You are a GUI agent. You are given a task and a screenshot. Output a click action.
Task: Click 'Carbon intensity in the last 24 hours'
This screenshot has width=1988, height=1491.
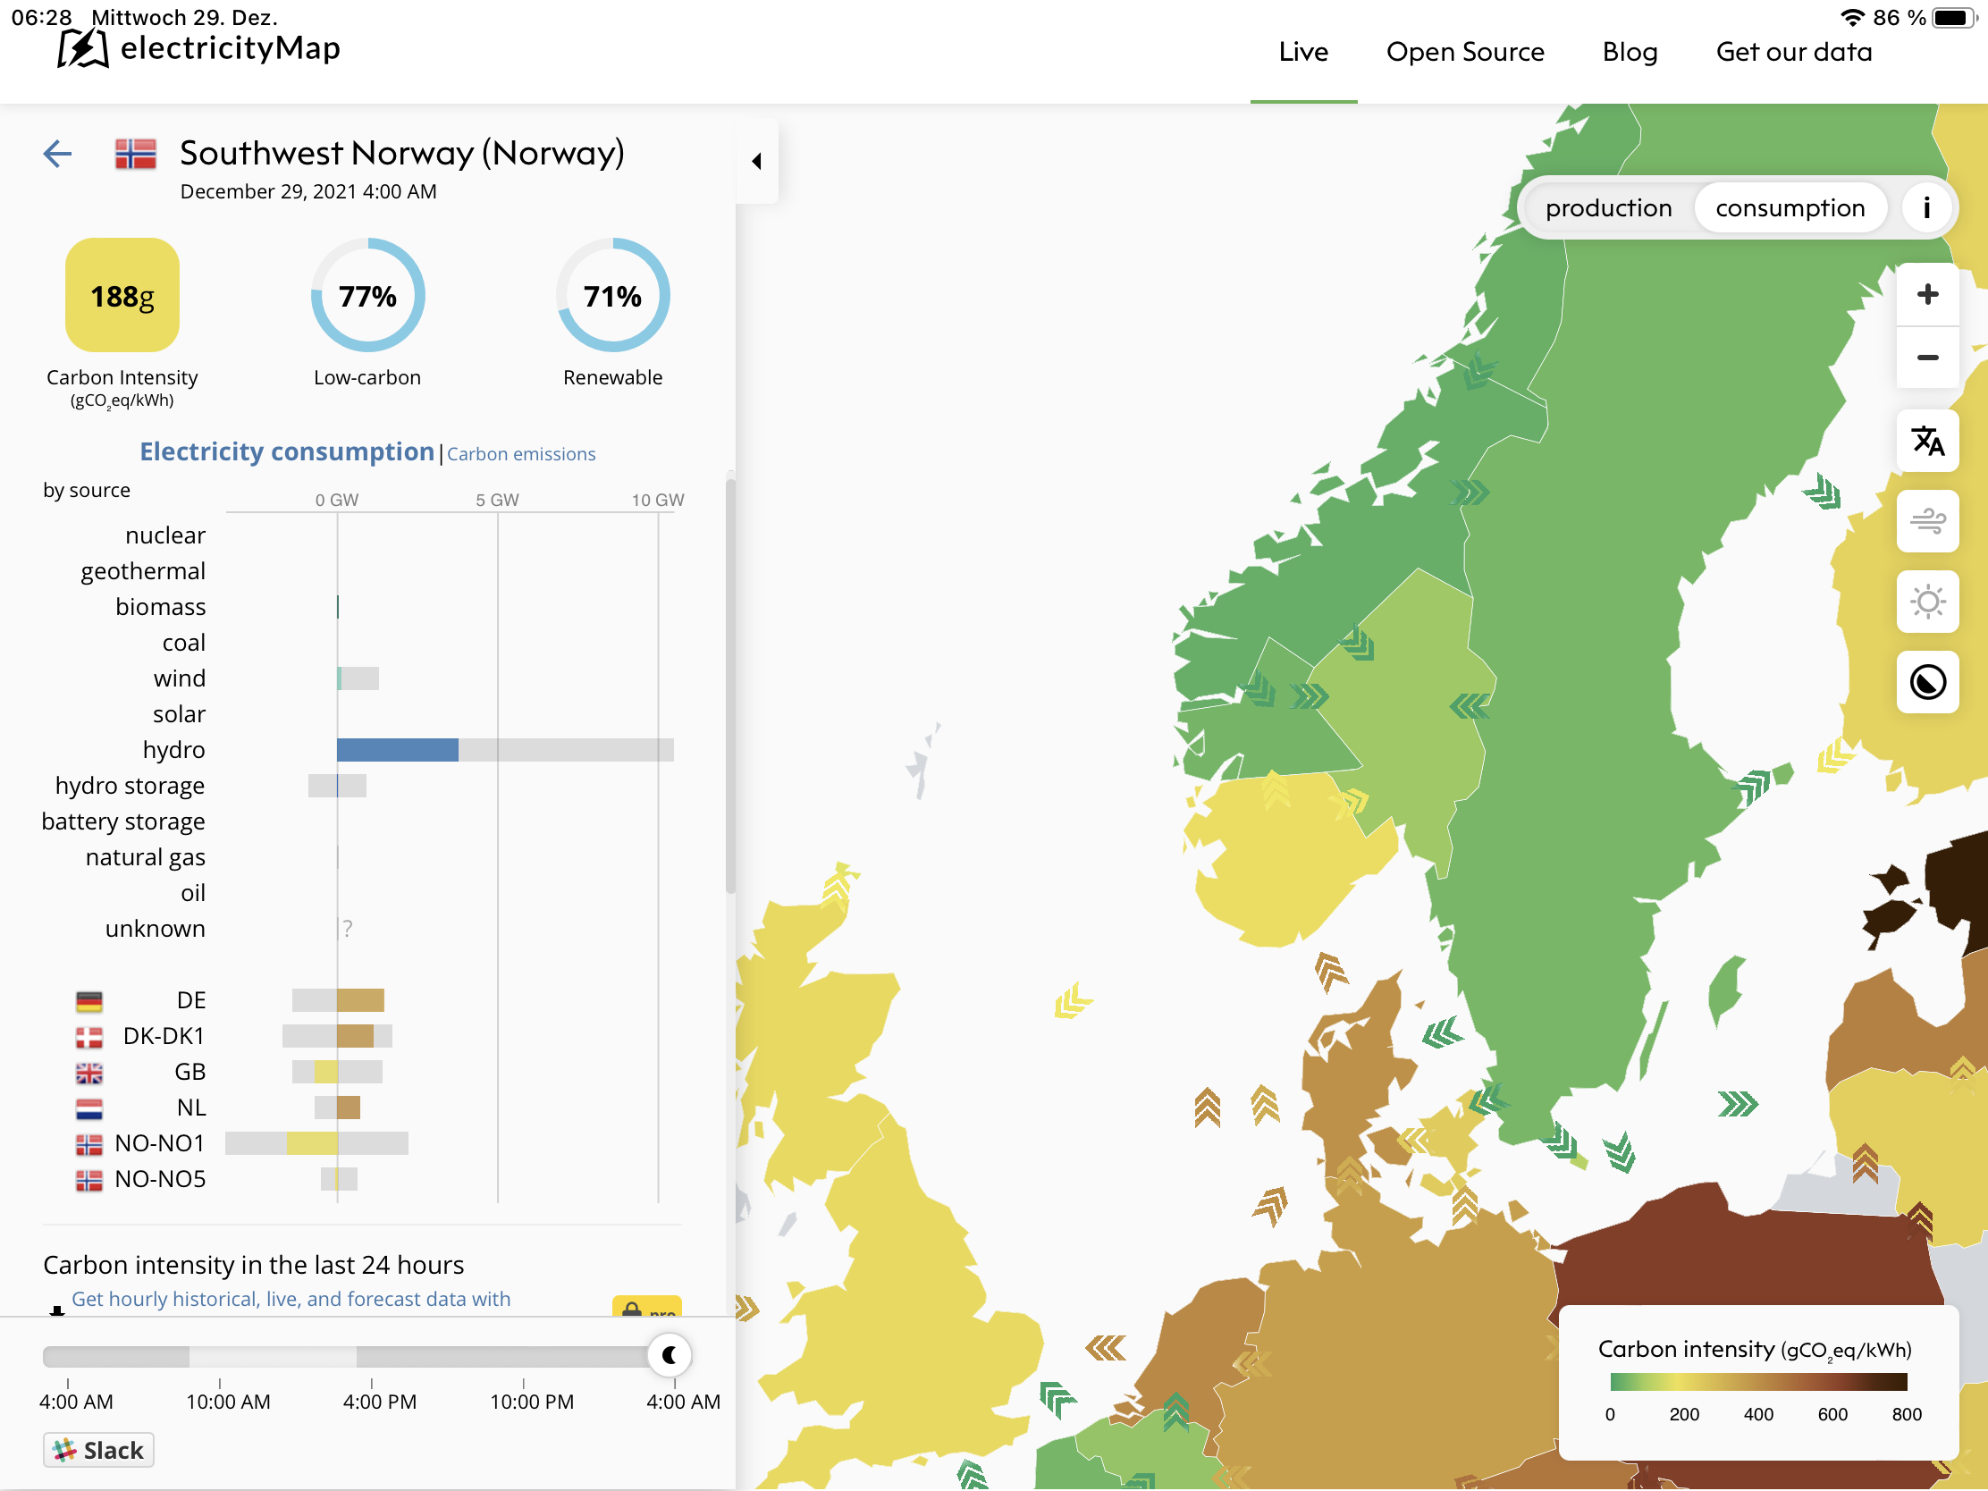[x=254, y=1265]
